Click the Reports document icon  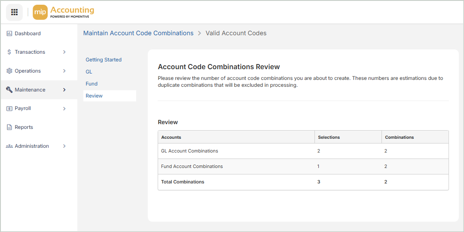9,127
